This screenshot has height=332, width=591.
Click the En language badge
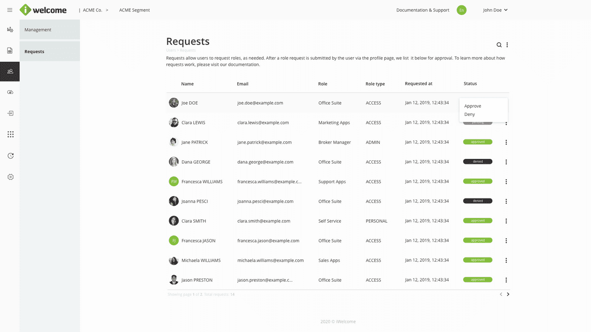coord(461,10)
